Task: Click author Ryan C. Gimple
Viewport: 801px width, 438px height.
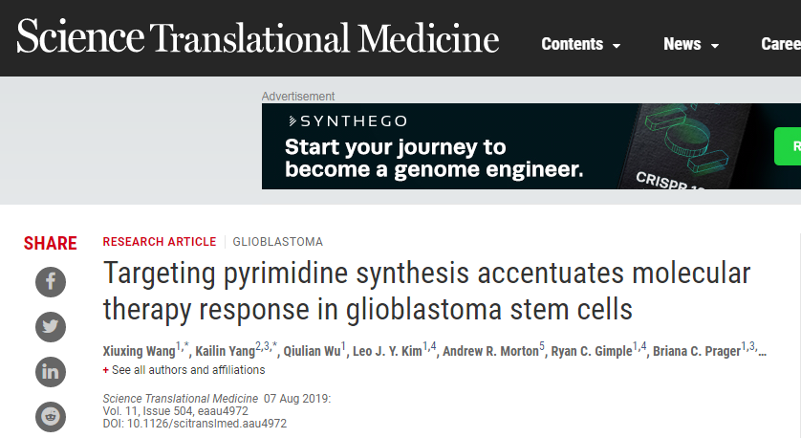Action: tap(592, 351)
